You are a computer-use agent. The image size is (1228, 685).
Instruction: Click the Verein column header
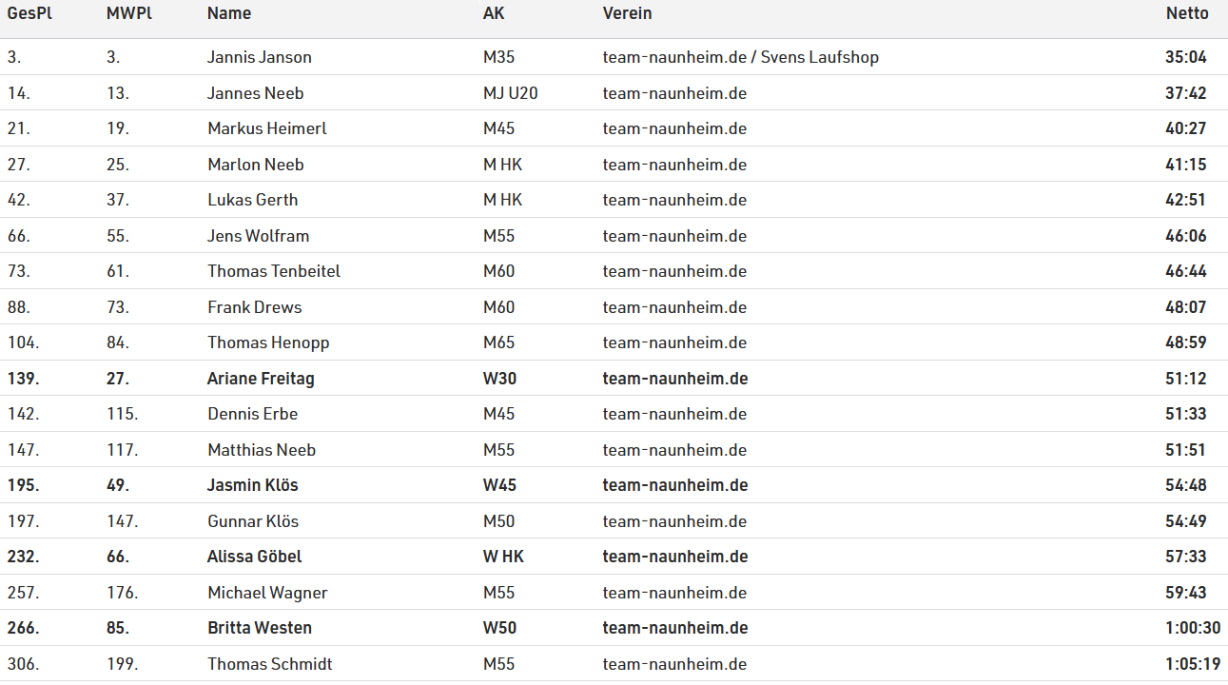627,13
